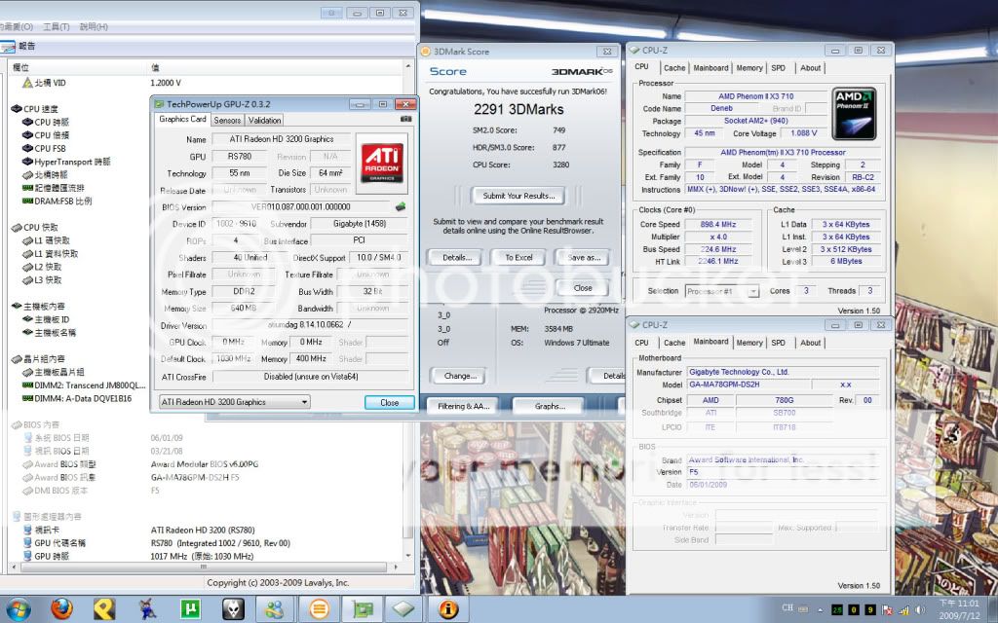The height and width of the screenshot is (623, 998).
Task: Click the To Excel button in 3DMark
Action: 518,258
